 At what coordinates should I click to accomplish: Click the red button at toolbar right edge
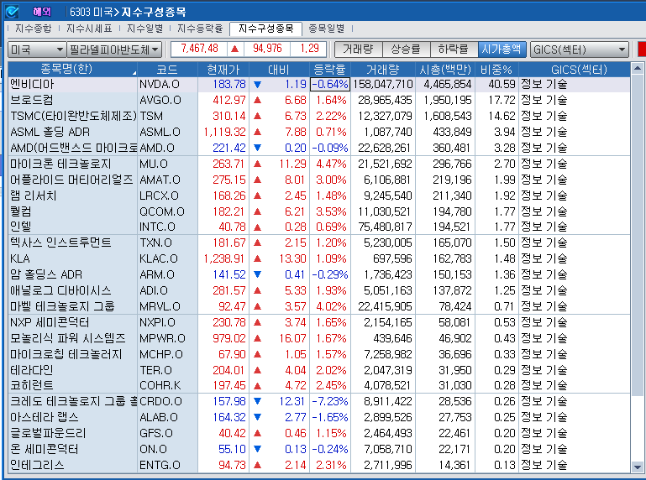point(642,50)
